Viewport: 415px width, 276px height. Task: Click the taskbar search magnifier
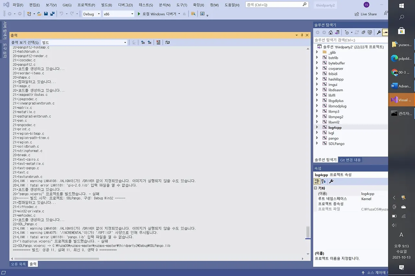point(401,17)
